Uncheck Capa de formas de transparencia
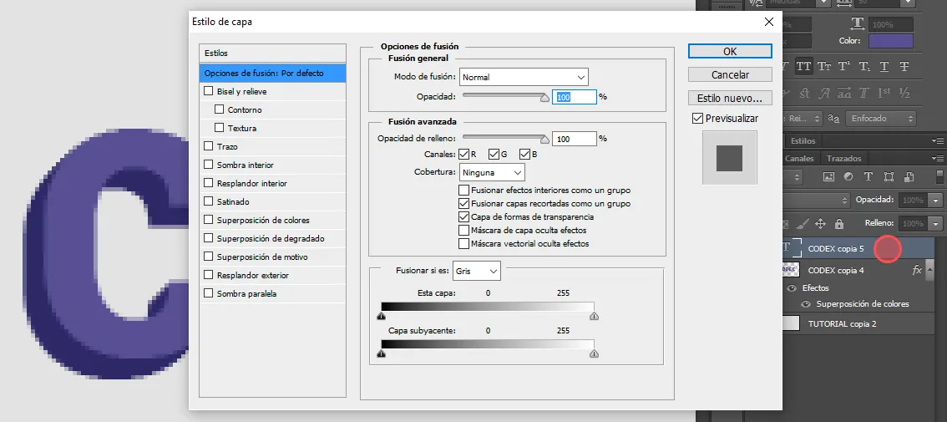Image resolution: width=947 pixels, height=422 pixels. (463, 216)
